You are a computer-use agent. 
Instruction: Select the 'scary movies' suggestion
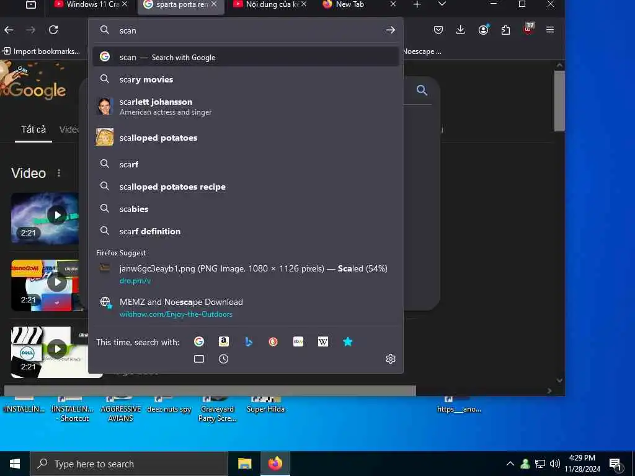(x=246, y=79)
